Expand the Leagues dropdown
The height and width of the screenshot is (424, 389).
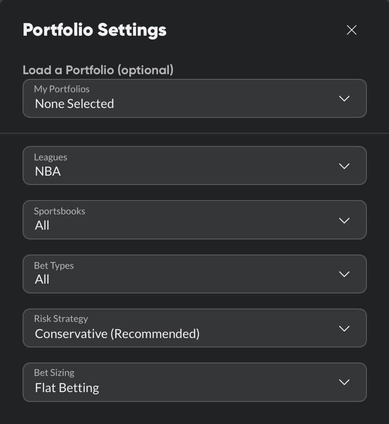[x=195, y=165]
